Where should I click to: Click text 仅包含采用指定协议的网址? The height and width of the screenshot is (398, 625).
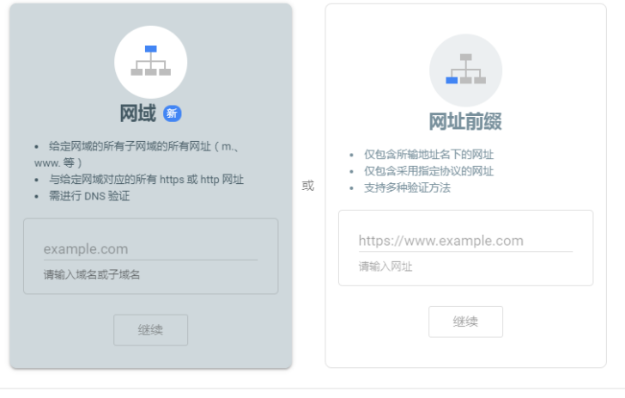[x=428, y=171]
